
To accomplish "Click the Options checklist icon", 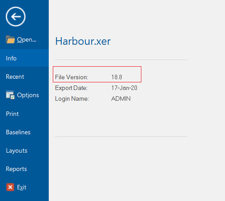I will (10, 95).
